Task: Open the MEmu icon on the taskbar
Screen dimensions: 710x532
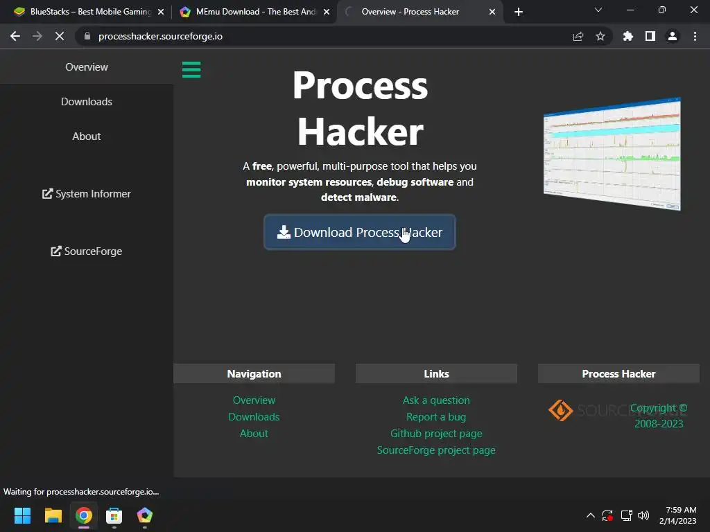Action: click(x=144, y=515)
